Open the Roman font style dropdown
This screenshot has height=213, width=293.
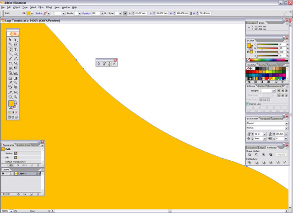tap(287, 128)
